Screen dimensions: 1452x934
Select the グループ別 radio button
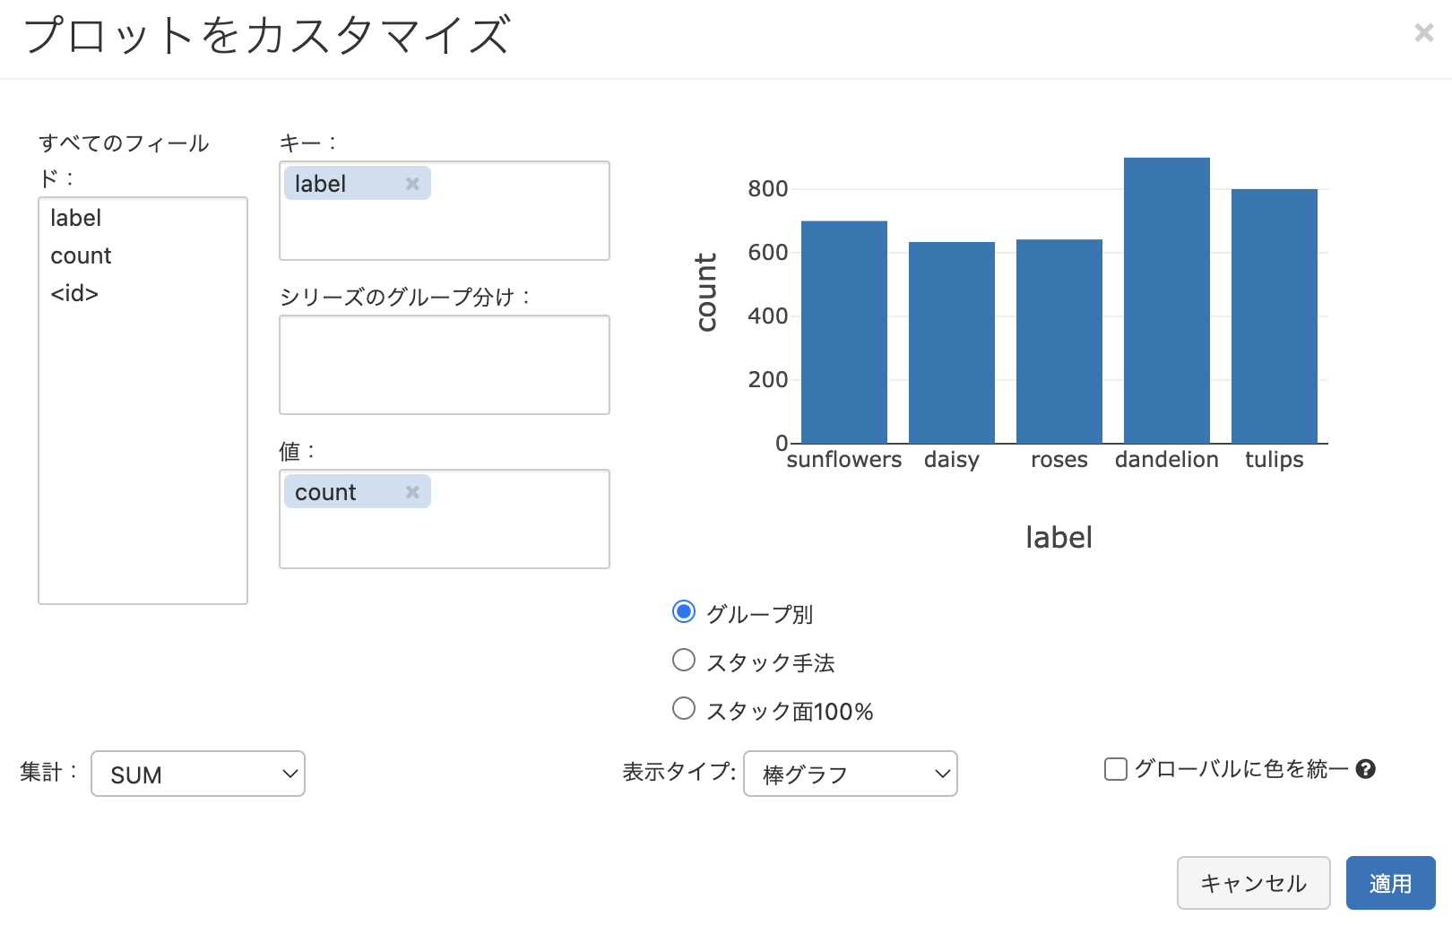683,611
